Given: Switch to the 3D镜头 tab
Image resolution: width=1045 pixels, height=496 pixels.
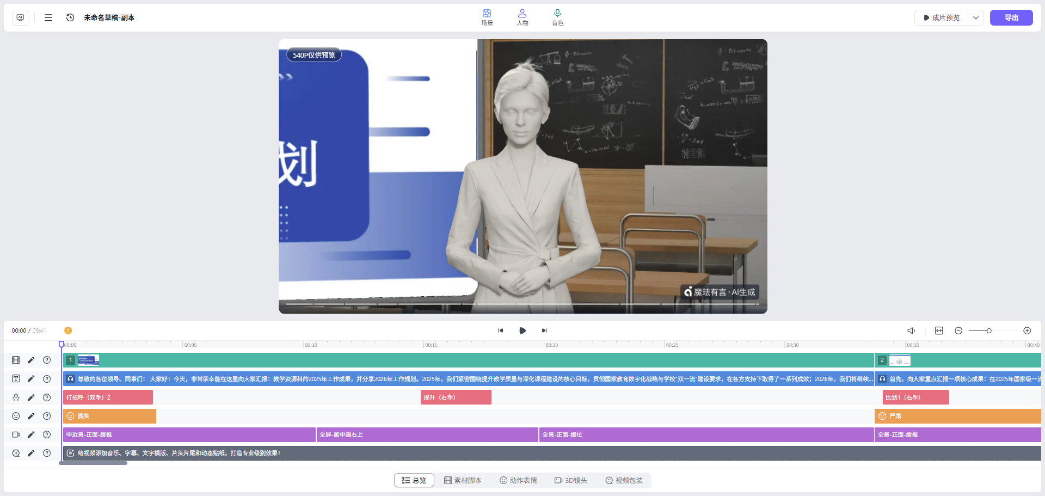Looking at the screenshot, I should tap(571, 480).
